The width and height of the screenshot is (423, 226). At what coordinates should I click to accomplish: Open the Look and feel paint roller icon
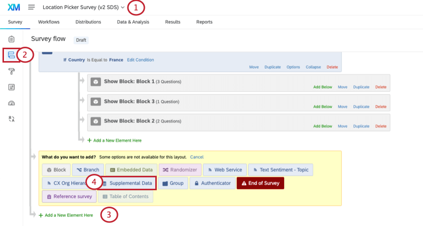pyautogui.click(x=11, y=72)
